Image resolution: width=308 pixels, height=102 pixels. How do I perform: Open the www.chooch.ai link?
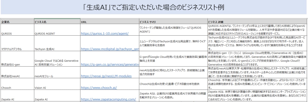point(99,88)
